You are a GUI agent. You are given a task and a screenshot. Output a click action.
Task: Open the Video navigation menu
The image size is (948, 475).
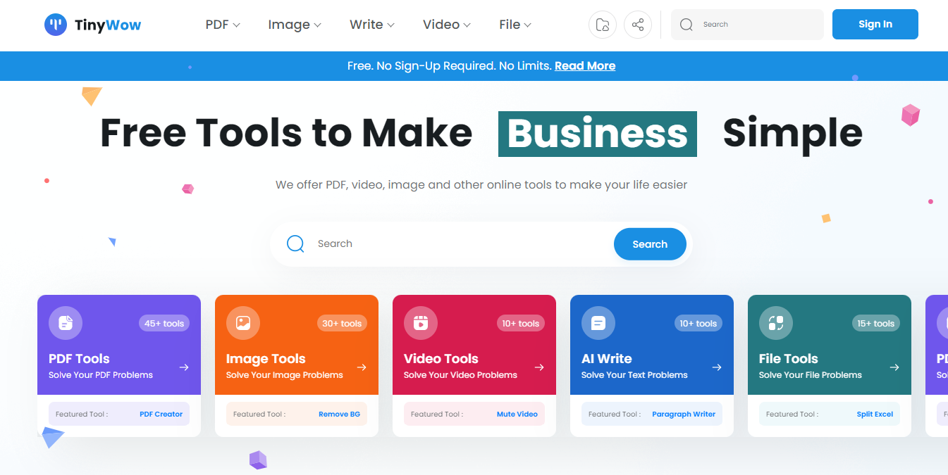pos(446,25)
